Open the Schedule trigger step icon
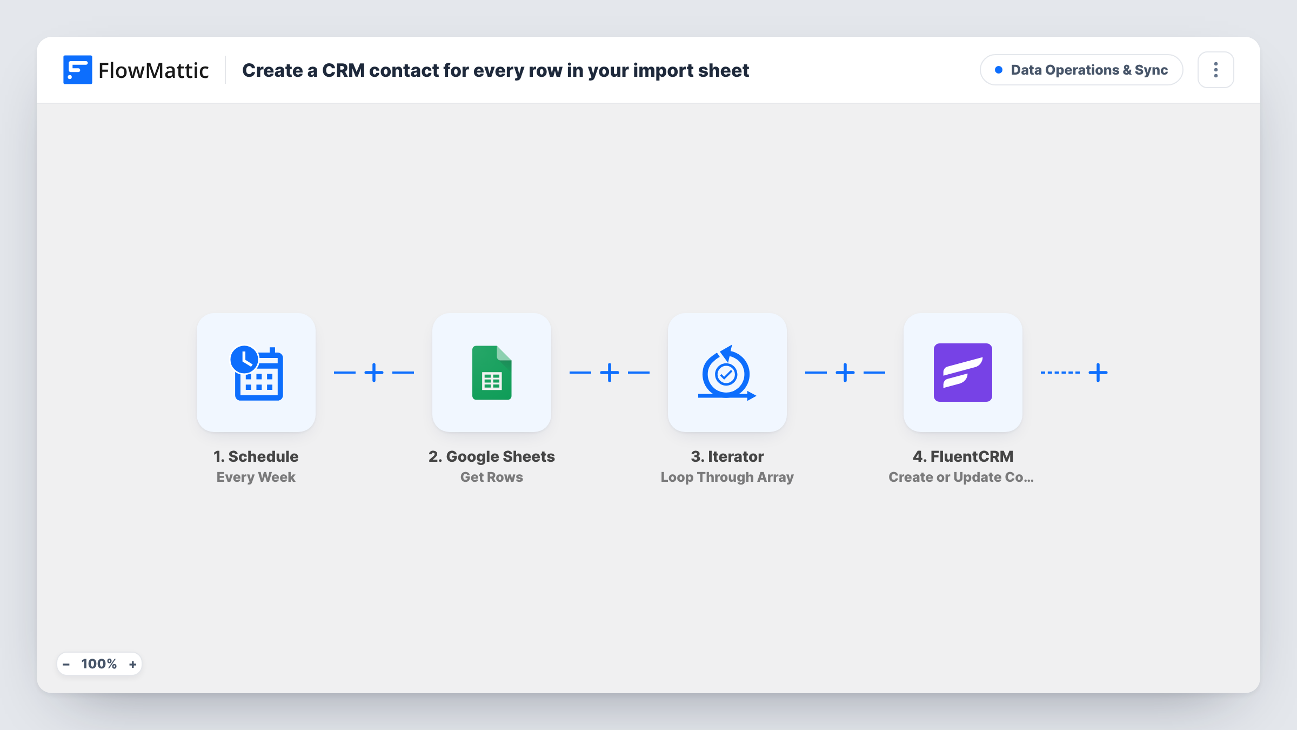 pyautogui.click(x=256, y=373)
